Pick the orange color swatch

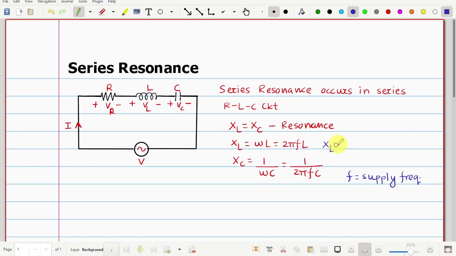[412, 12]
